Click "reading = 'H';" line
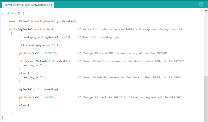Image resolution: width=208 pixels, height=122 pixels. (34, 77)
